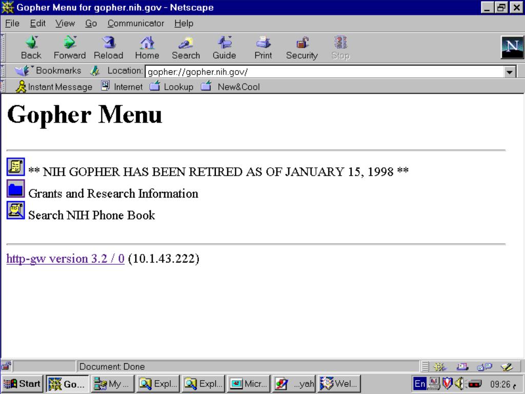Screen dimensions: 525x394
Task: Click the Print toolbar icon
Action: [263, 43]
